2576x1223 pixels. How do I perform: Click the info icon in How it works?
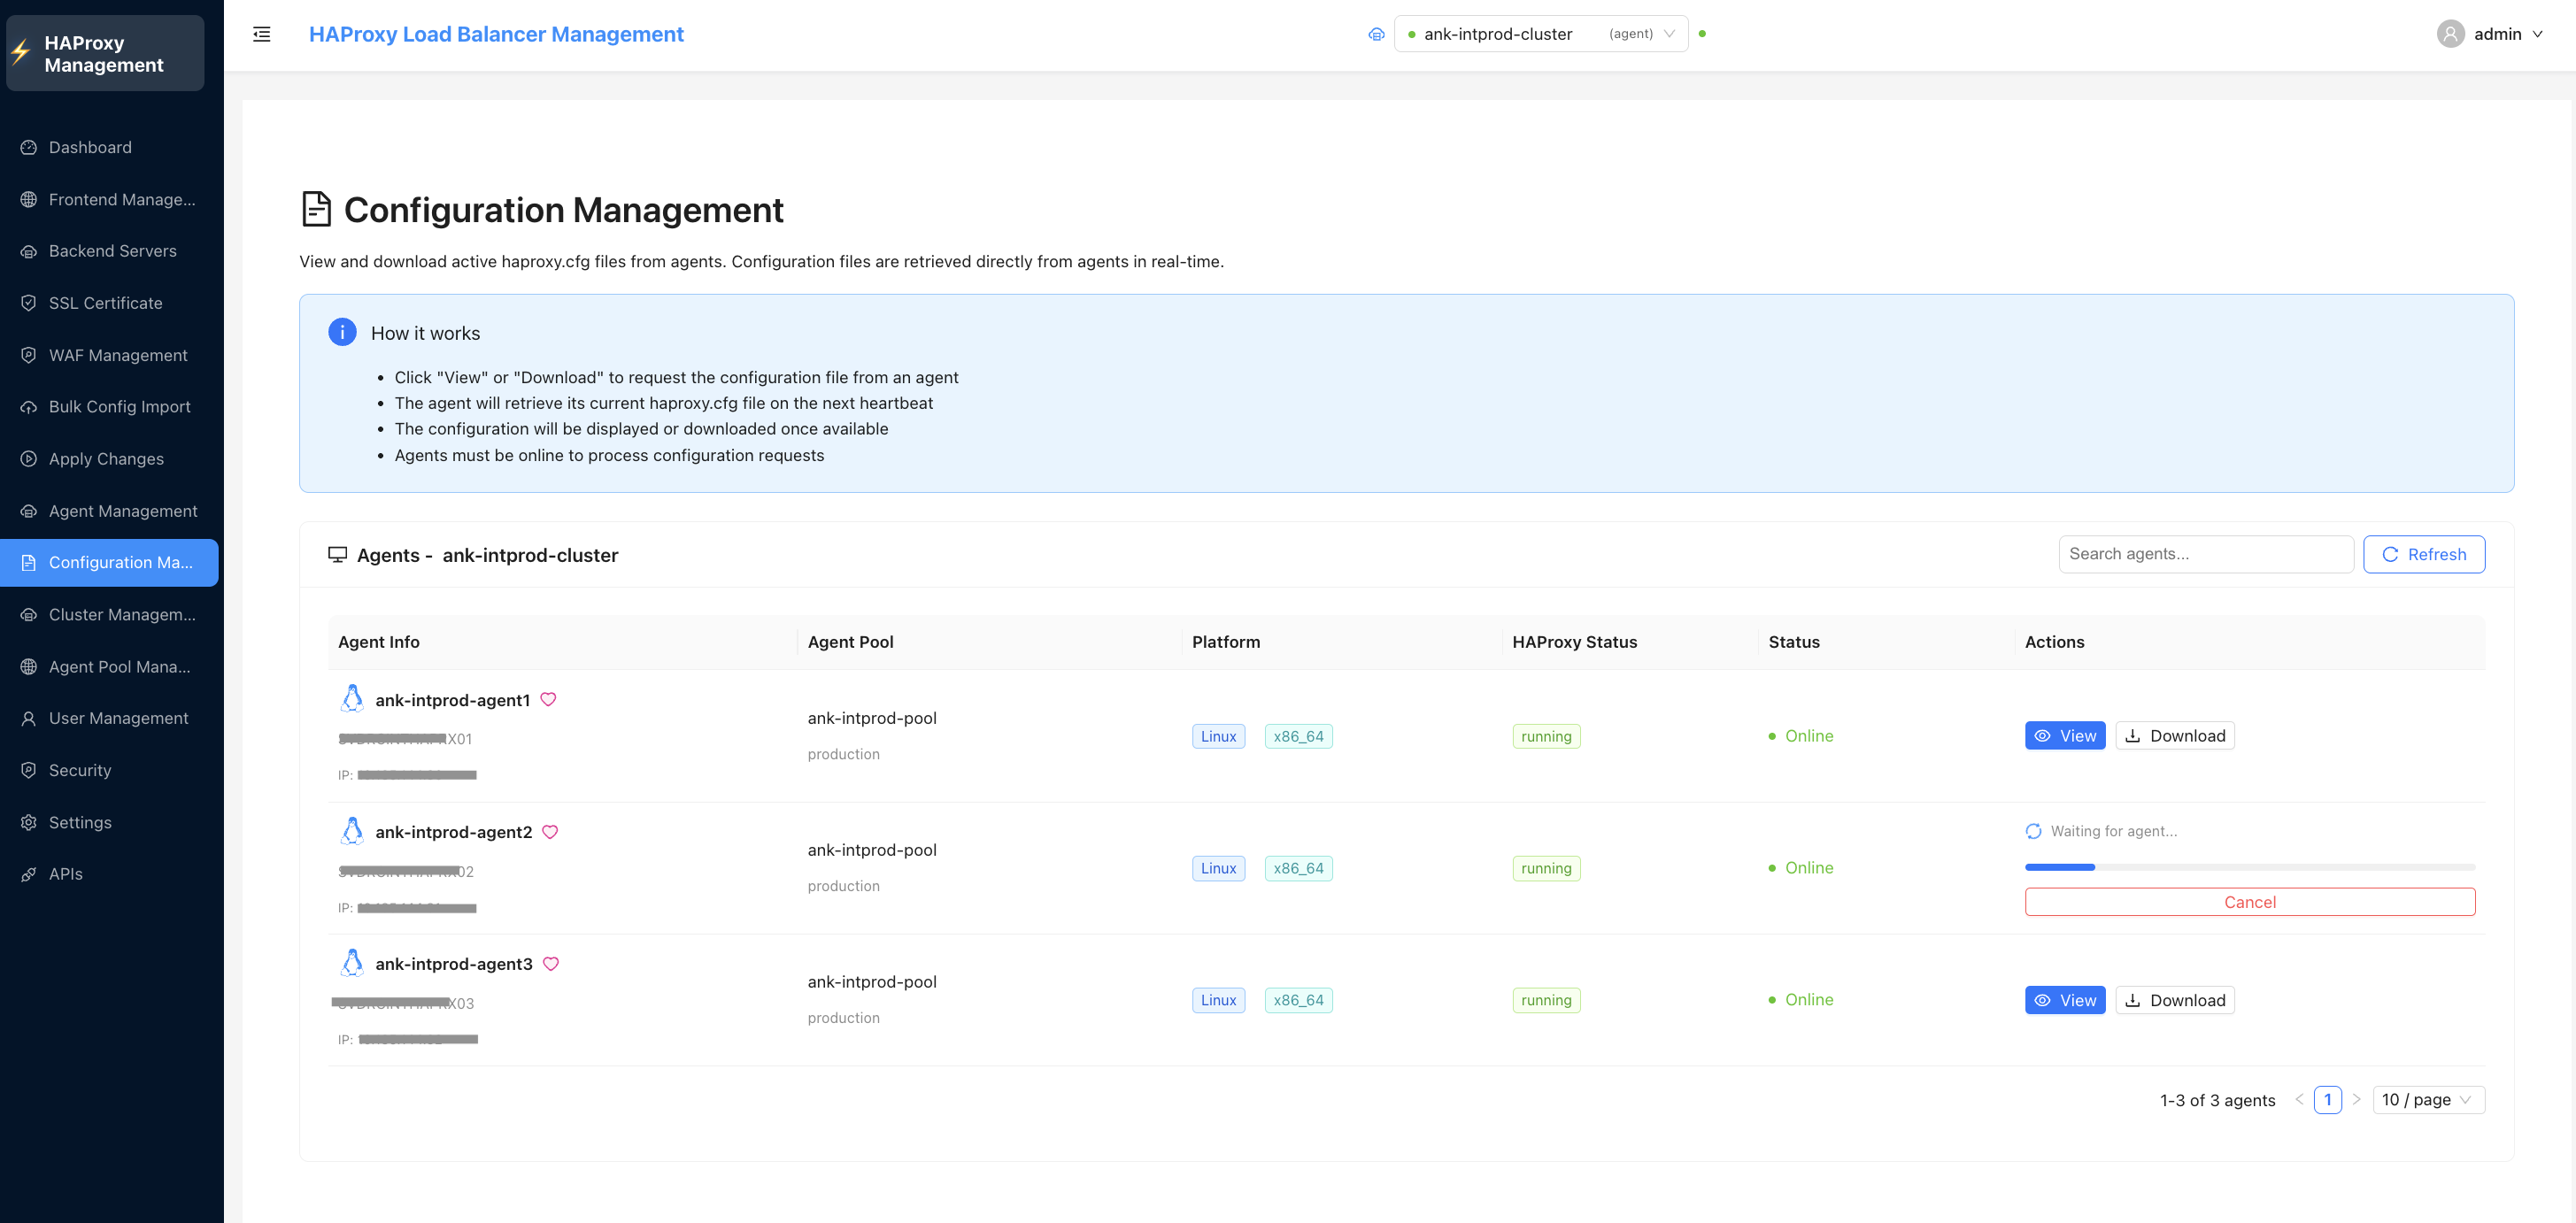[342, 332]
